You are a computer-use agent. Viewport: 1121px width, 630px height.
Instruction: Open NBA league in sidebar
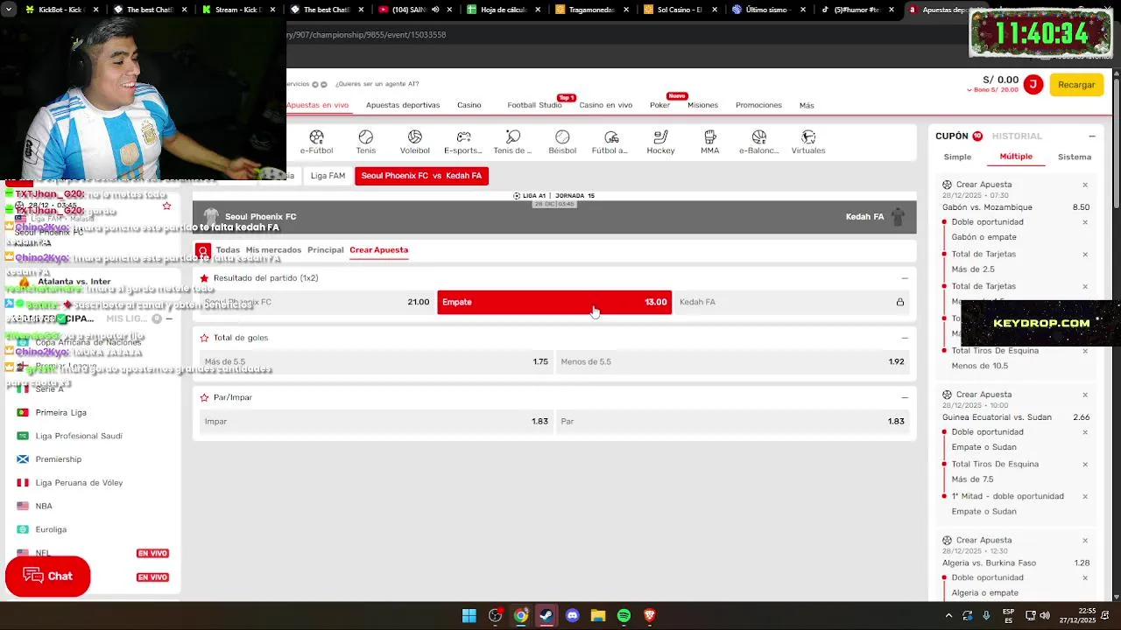click(x=44, y=507)
